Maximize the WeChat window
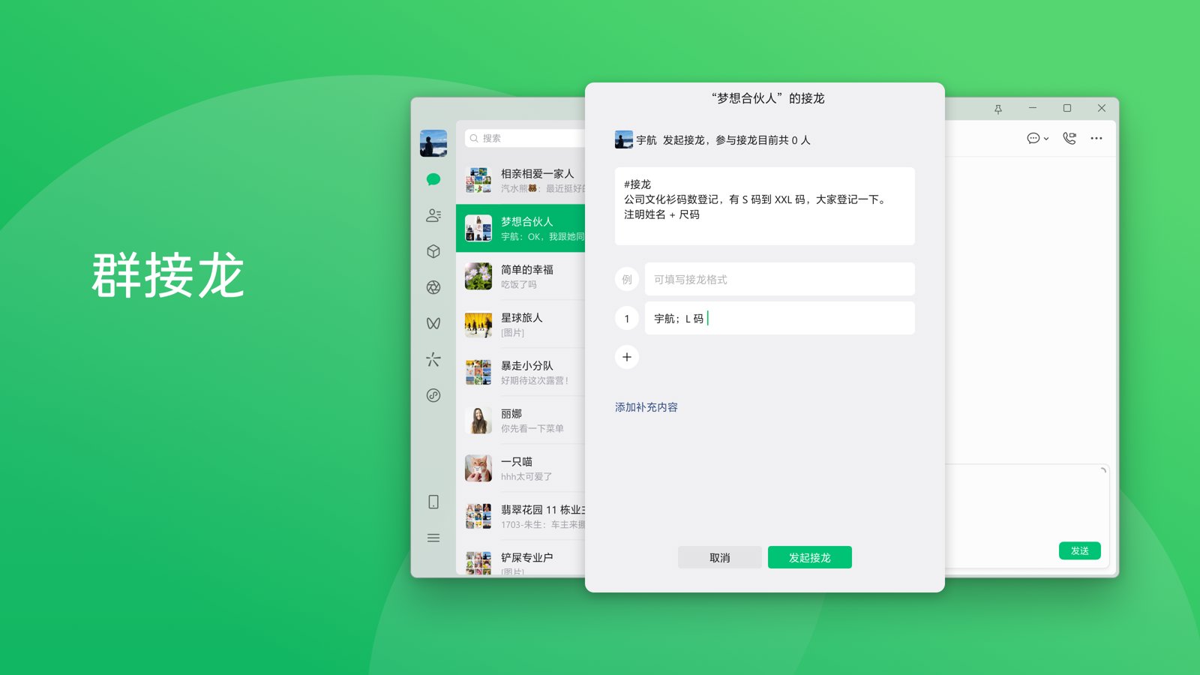1200x675 pixels. pyautogui.click(x=1067, y=108)
